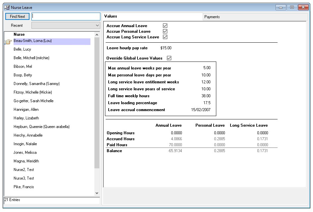The image size is (313, 212).
Task: Toggle Accrue Personal Leave checkbox
Action: (165, 31)
